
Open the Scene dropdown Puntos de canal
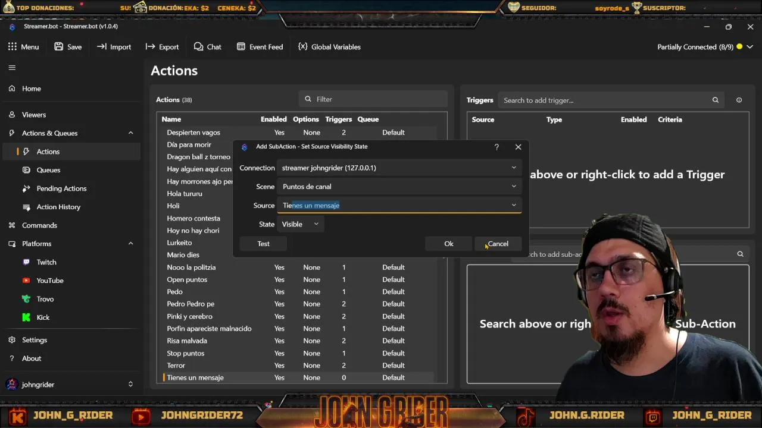click(399, 187)
